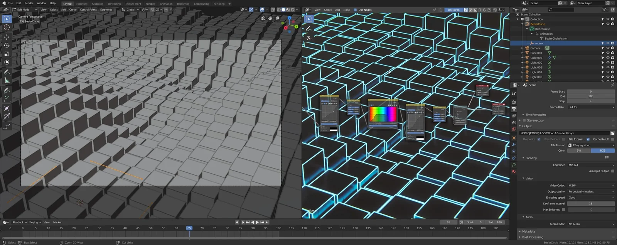Image resolution: width=617 pixels, height=245 pixels.
Task: Open the Output quality dropdown
Action: pos(591,192)
